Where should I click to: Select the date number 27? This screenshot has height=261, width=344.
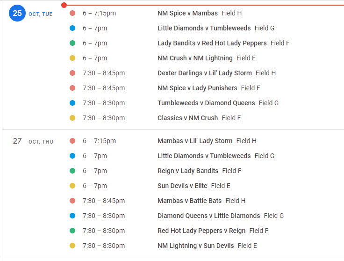[x=17, y=141]
